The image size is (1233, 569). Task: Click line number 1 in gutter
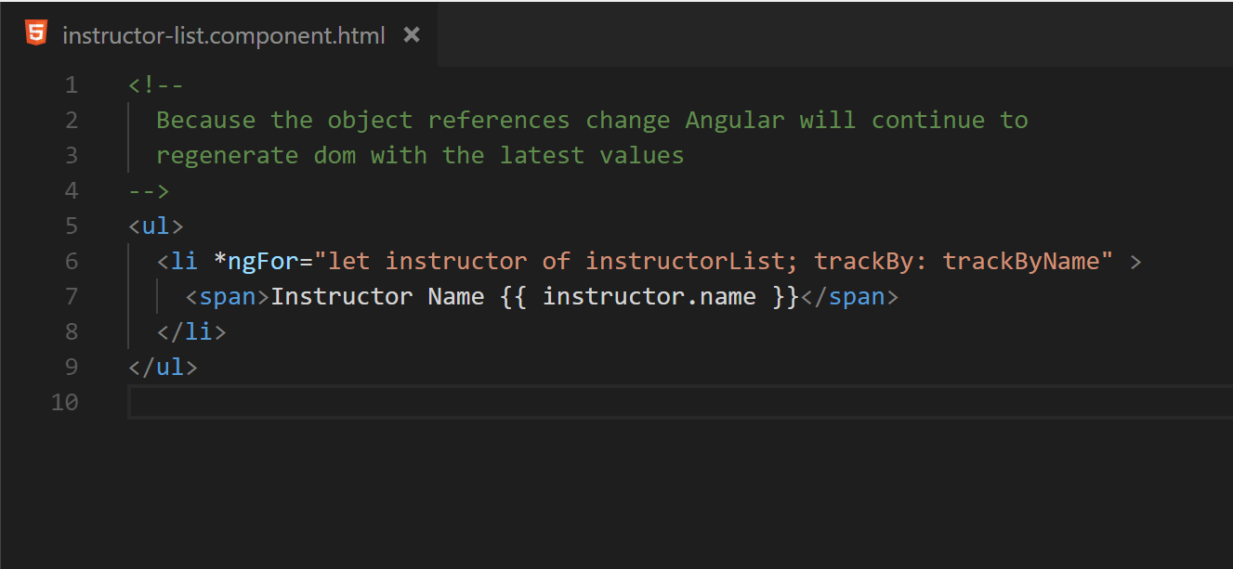[x=72, y=85]
